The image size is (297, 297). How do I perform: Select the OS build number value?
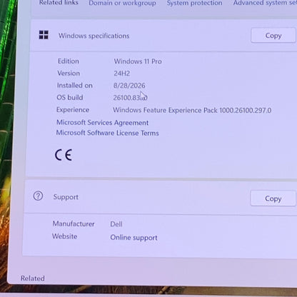130,98
